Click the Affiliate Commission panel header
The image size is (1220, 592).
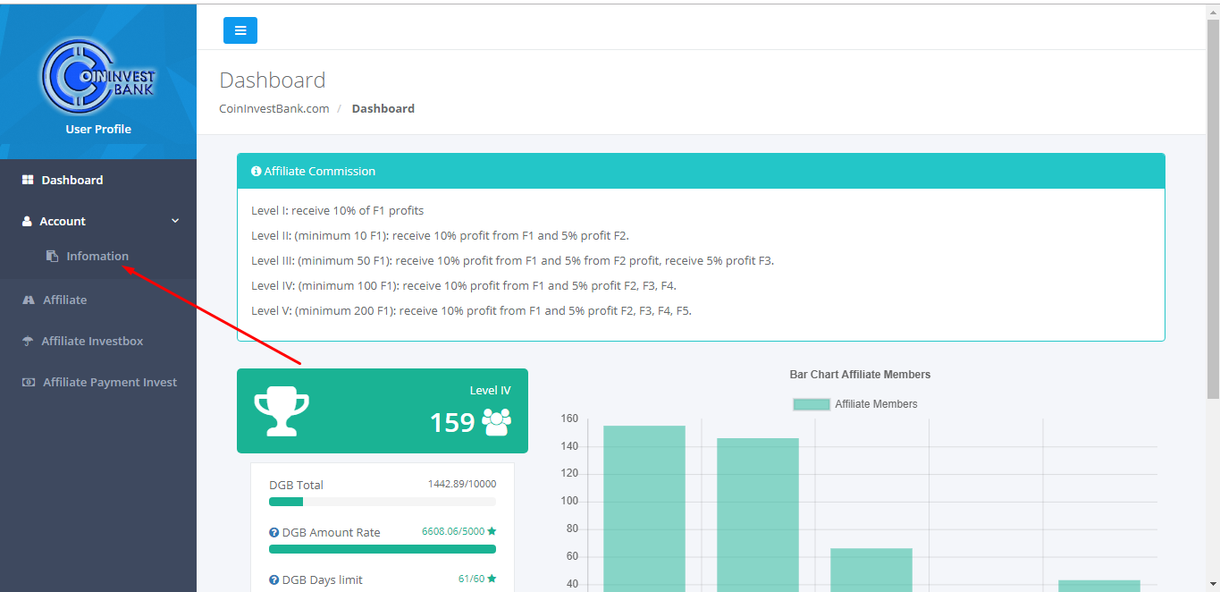pyautogui.click(x=701, y=171)
